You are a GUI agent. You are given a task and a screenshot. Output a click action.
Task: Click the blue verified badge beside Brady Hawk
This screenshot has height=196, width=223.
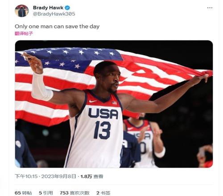67,8
